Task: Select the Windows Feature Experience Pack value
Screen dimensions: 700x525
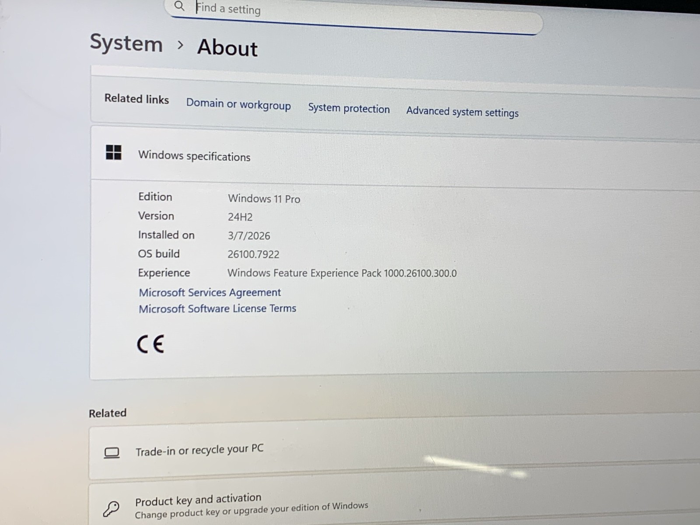Action: point(342,273)
